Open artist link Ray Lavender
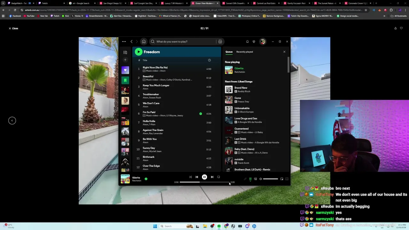This screenshot has height=230, width=409. coord(156,134)
